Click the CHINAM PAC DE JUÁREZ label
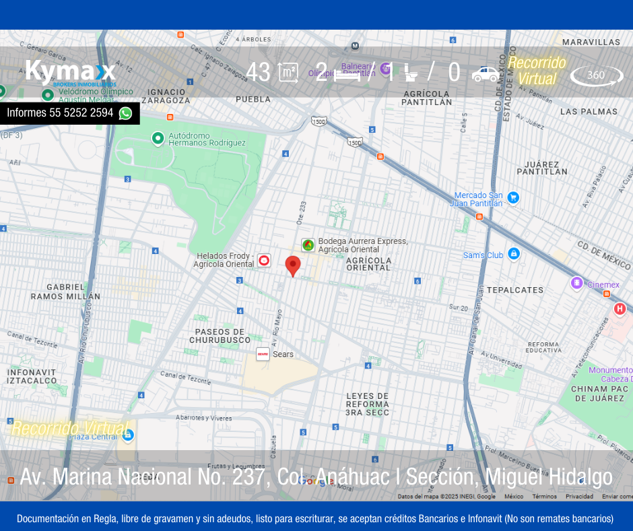 tap(599, 394)
